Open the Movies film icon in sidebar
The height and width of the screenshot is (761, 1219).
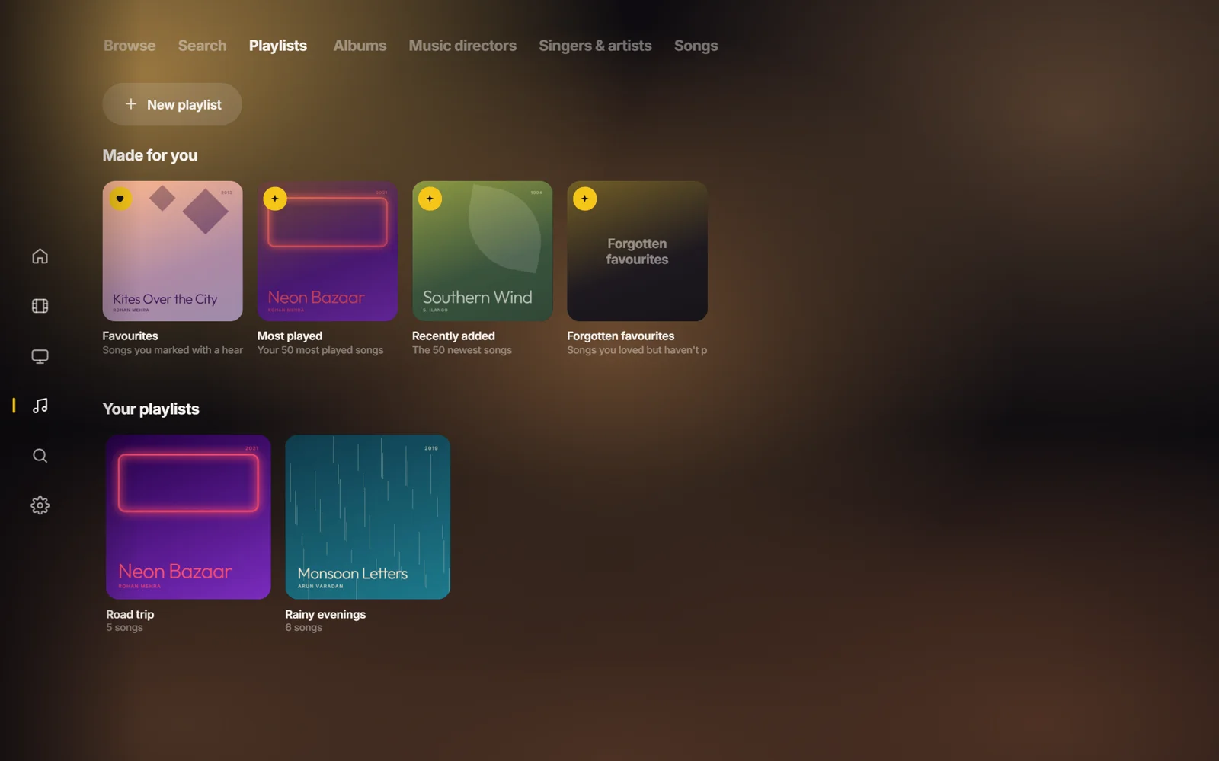(x=40, y=306)
